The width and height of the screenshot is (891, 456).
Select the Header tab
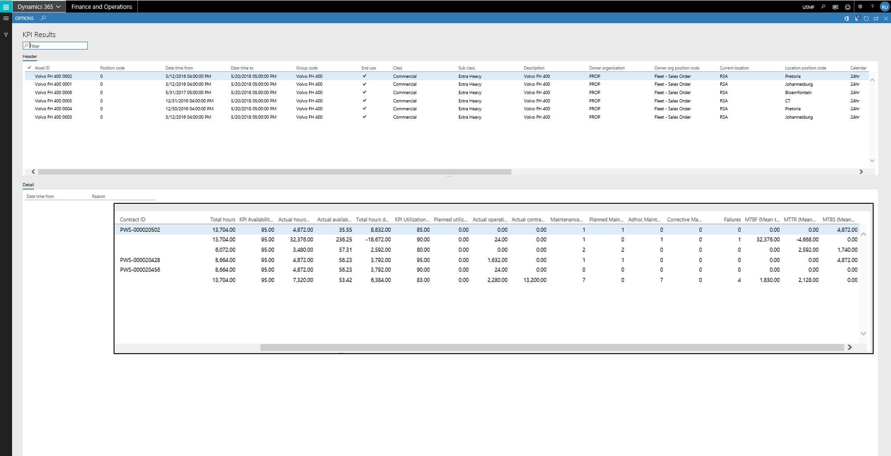(x=30, y=56)
